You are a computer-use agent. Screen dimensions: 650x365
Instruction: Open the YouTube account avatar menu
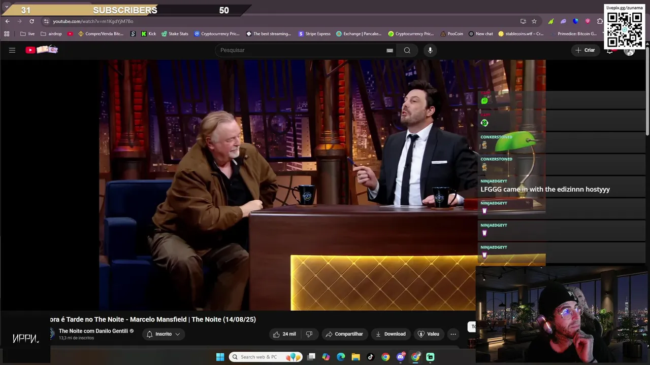[x=629, y=50]
